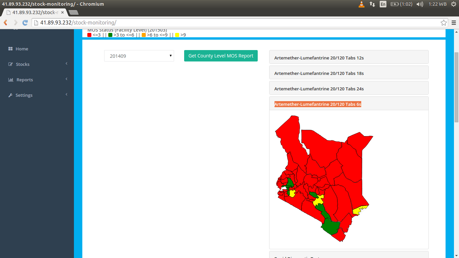Go back with the browser back arrow

(x=5, y=23)
